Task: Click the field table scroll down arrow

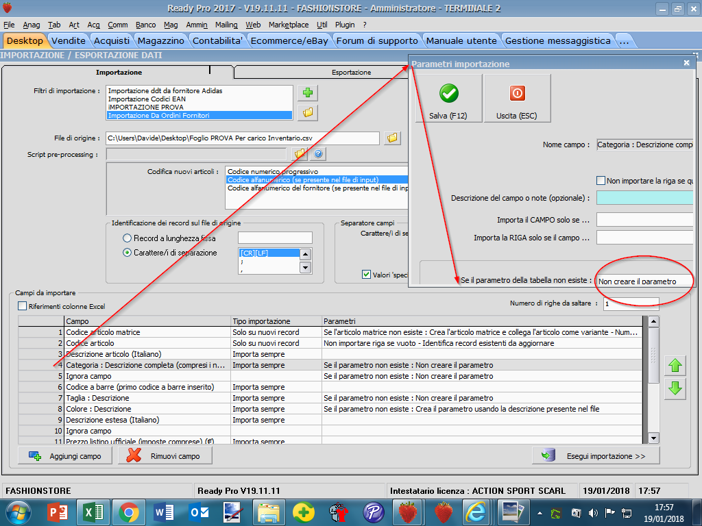Action: click(653, 438)
